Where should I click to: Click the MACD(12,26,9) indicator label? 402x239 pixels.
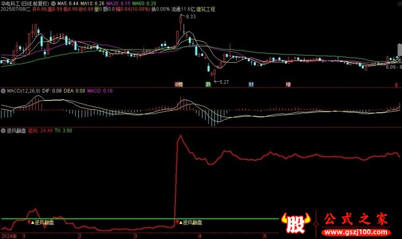tap(24, 91)
